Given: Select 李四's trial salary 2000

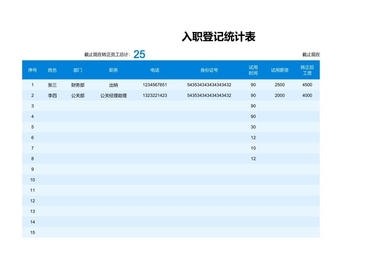Looking at the screenshot, I should [x=279, y=95].
